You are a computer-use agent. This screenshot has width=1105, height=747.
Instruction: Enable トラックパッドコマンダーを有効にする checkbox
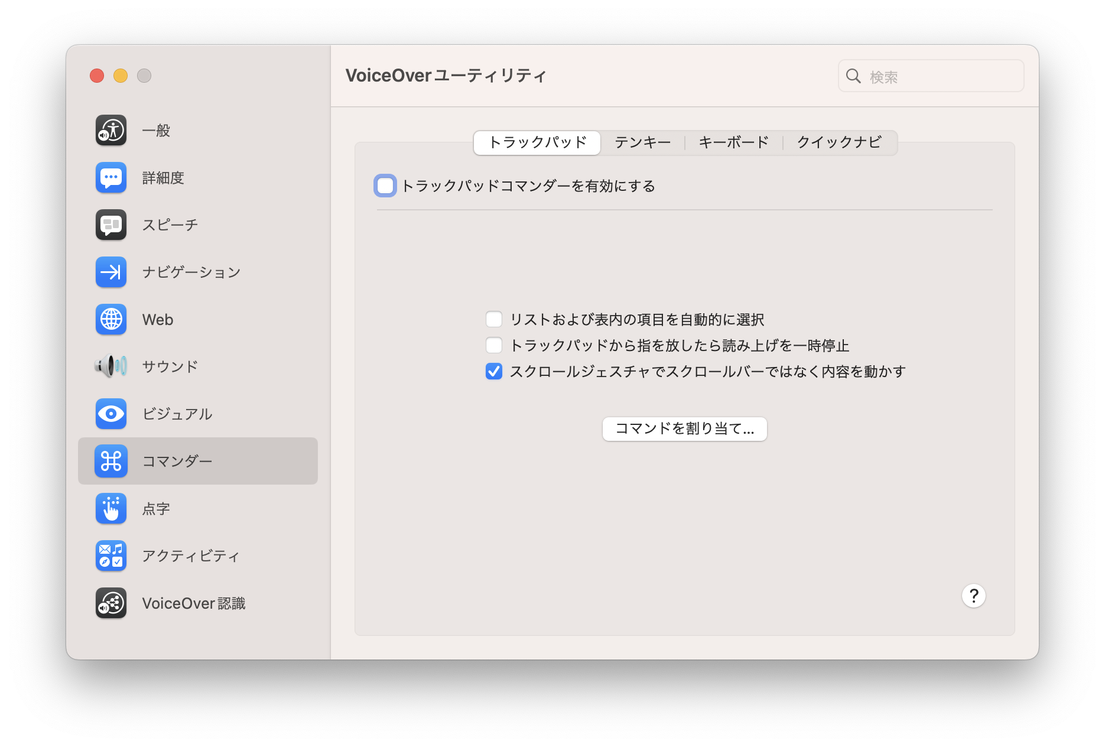(385, 186)
